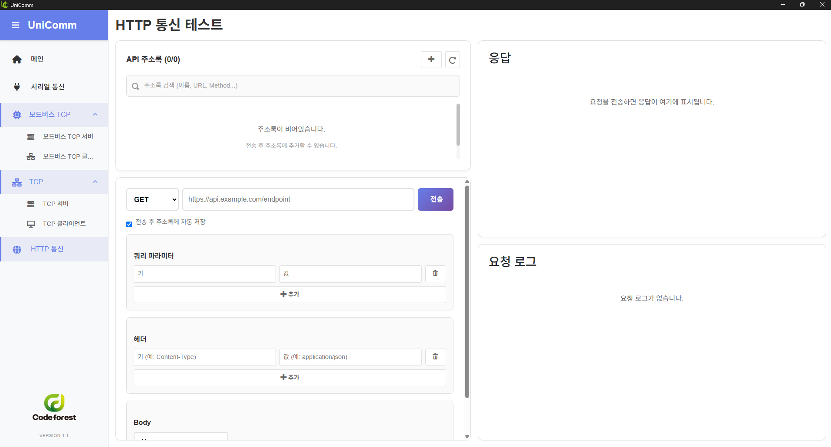Open the 메인 page
This screenshot has width=831, height=447.
pos(54,59)
